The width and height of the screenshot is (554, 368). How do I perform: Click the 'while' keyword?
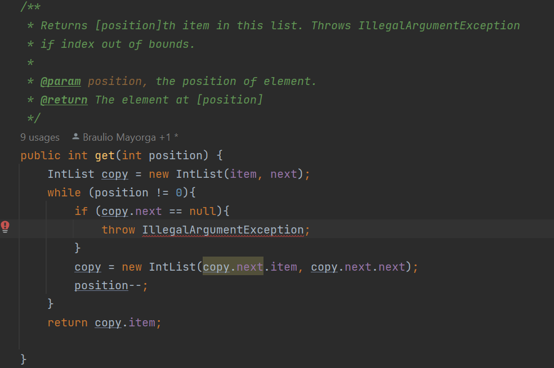pos(64,193)
